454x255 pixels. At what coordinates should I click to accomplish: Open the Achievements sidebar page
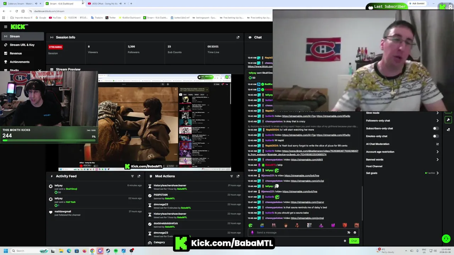click(22, 62)
